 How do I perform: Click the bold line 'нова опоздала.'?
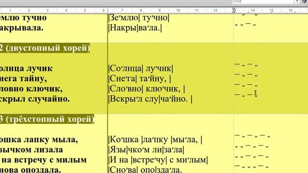(30, 170)
